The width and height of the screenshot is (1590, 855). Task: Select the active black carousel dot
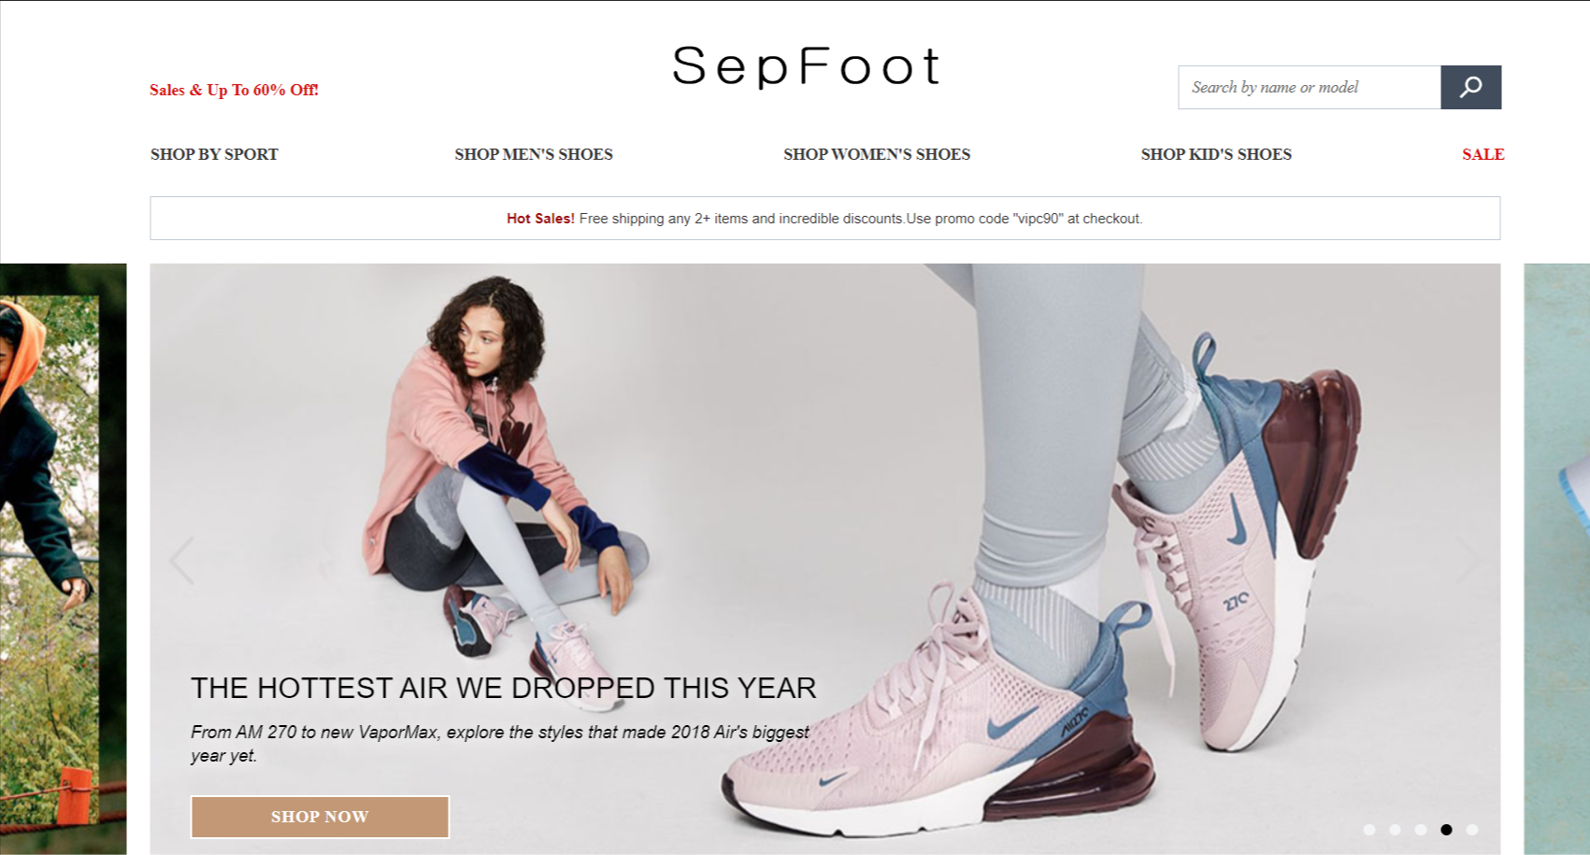pos(1446,830)
